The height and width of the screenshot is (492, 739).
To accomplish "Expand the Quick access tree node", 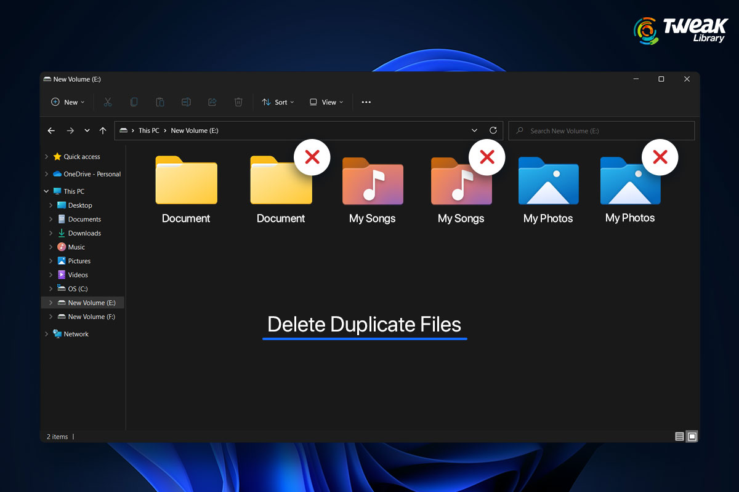I will 47,157.
